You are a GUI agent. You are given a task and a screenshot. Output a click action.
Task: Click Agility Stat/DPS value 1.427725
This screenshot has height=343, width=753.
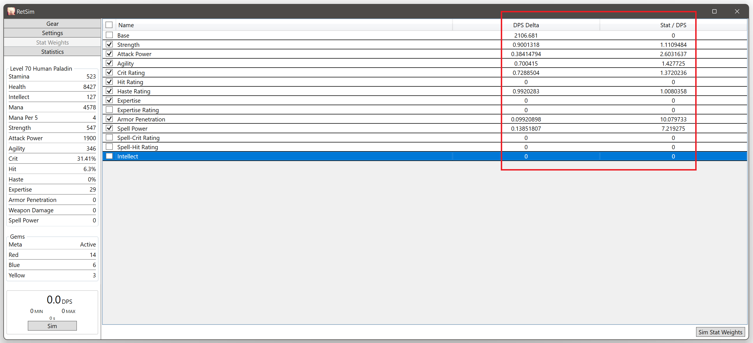[673, 63]
